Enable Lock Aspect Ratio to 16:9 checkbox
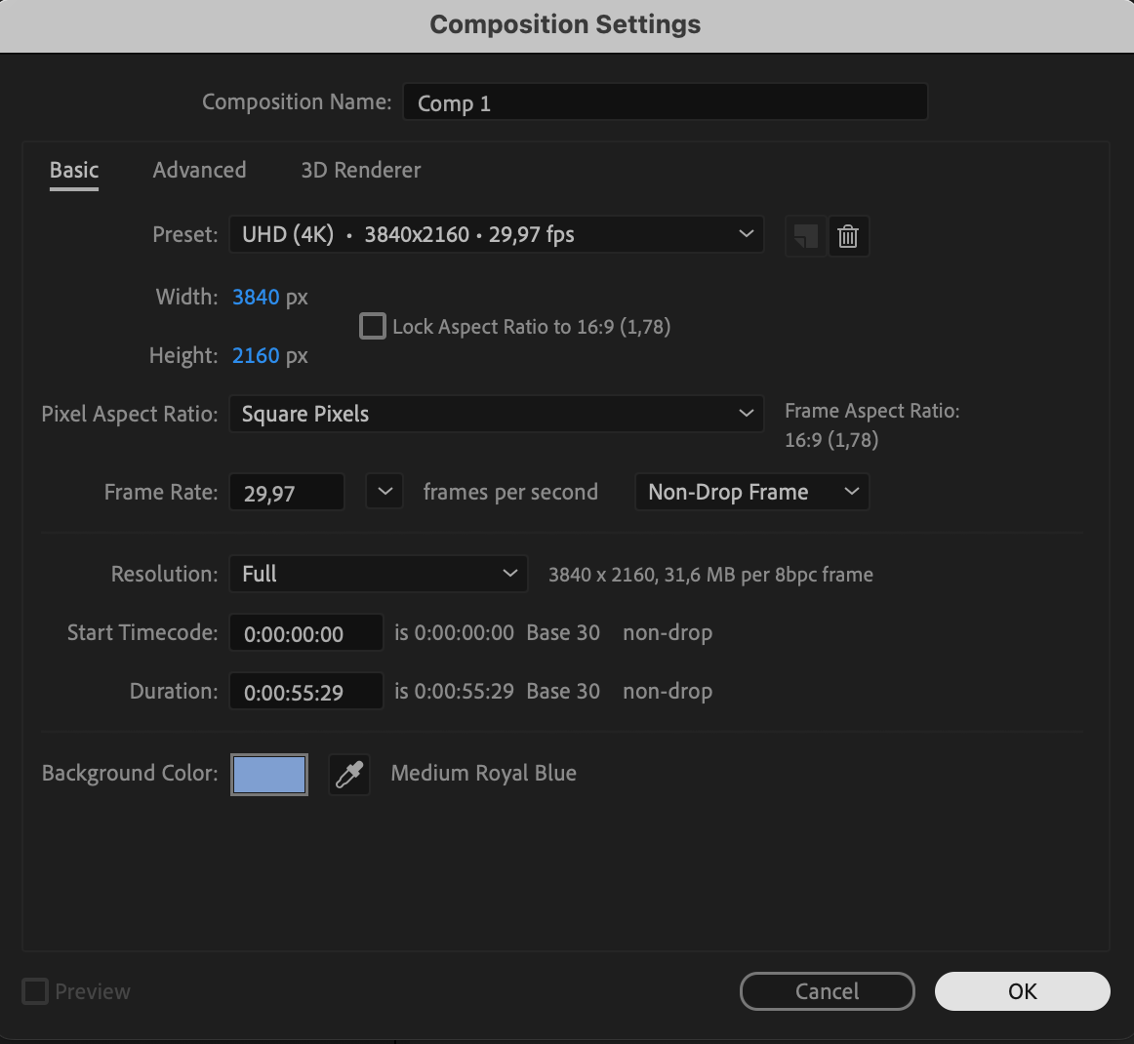The image size is (1134, 1044). [x=373, y=326]
